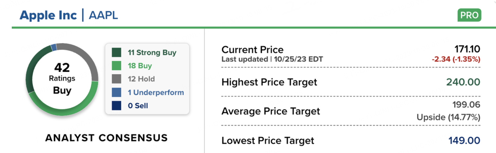Image resolution: width=496 pixels, height=153 pixels.
Task: Click the Highest Price Target value 240.00
Action: tap(463, 82)
